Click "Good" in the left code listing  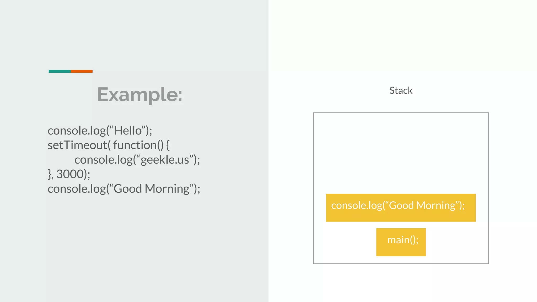(128, 189)
